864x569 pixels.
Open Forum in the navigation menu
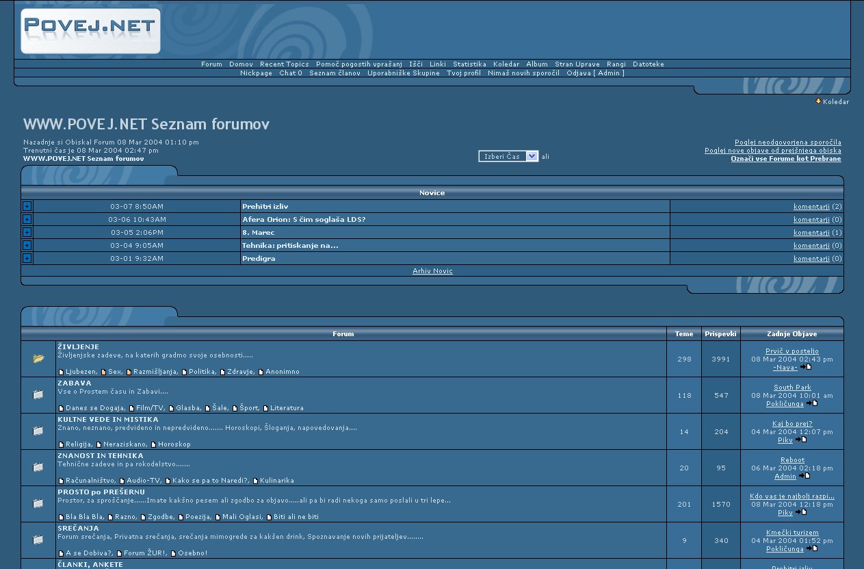(x=211, y=64)
